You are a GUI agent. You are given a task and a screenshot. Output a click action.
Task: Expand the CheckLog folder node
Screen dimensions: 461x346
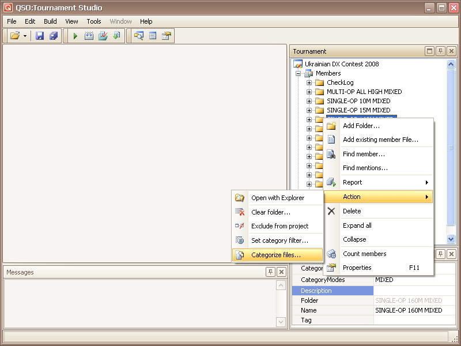pos(309,82)
